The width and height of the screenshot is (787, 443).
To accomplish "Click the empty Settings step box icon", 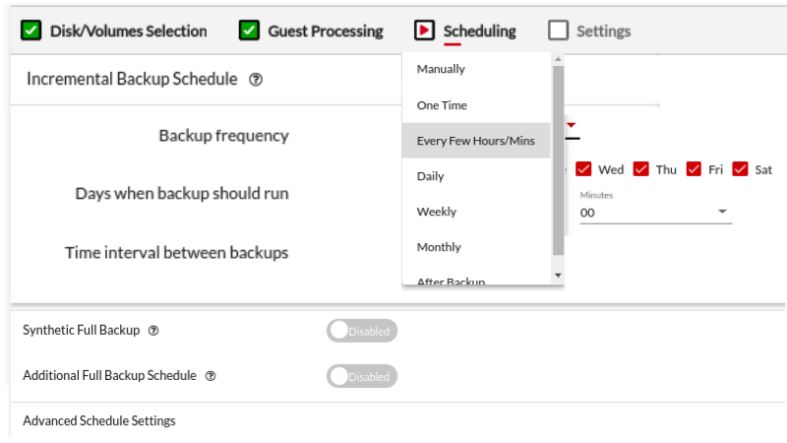I will point(558,31).
